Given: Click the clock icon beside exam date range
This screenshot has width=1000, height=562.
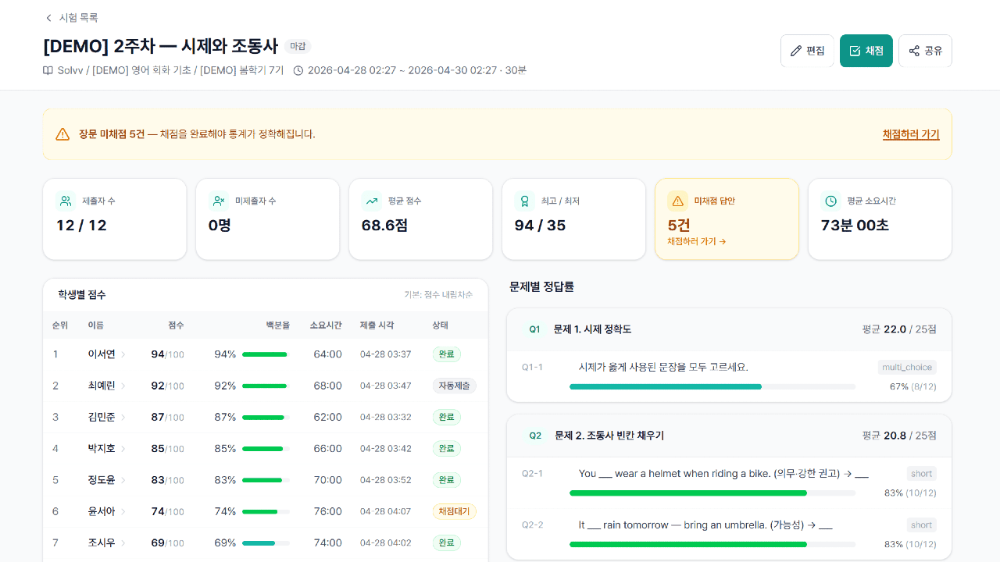Looking at the screenshot, I should coord(298,70).
